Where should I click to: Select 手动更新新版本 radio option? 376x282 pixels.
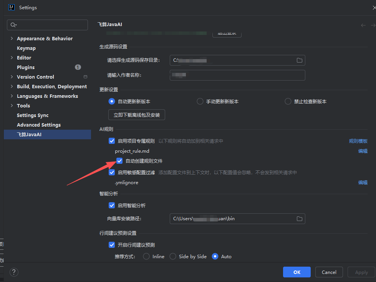200,102
